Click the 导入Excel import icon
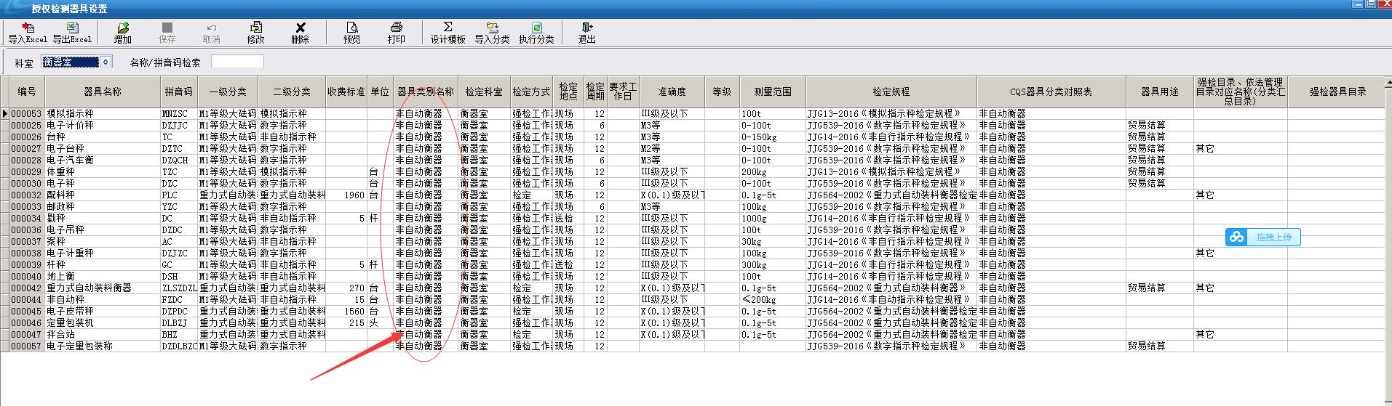Viewport: 1392px width, 406px height. coord(28,33)
